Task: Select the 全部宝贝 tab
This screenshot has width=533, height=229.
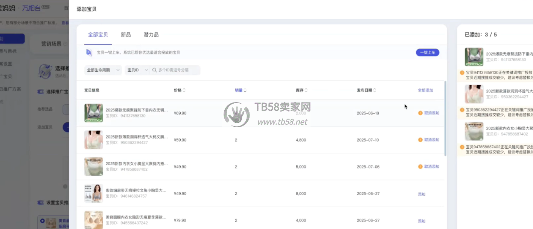Action: [98, 35]
